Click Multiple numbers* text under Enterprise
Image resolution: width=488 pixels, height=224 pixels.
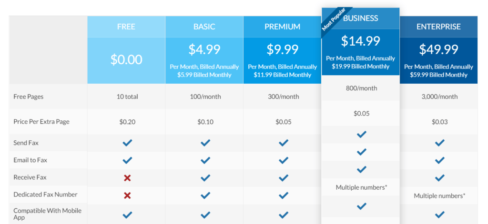tap(439, 196)
